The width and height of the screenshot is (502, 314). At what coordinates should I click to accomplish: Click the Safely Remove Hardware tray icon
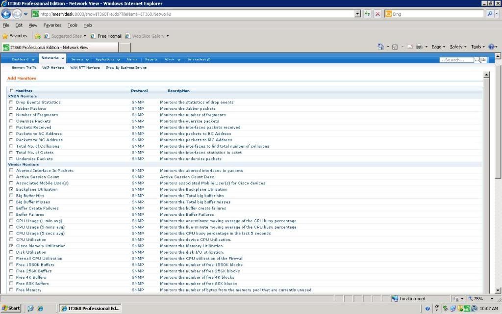(445, 309)
